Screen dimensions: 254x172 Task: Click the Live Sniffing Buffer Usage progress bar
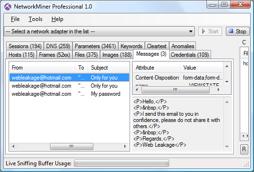click(122, 163)
